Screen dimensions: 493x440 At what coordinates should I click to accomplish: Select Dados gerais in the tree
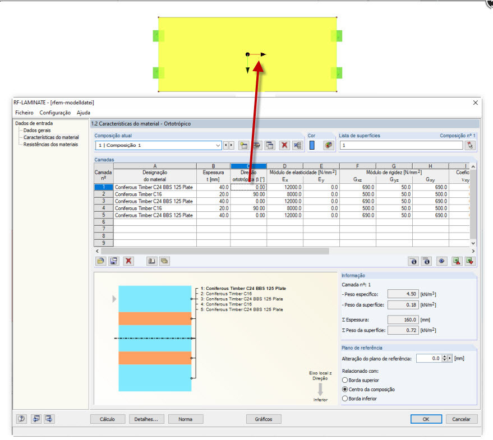pos(37,131)
